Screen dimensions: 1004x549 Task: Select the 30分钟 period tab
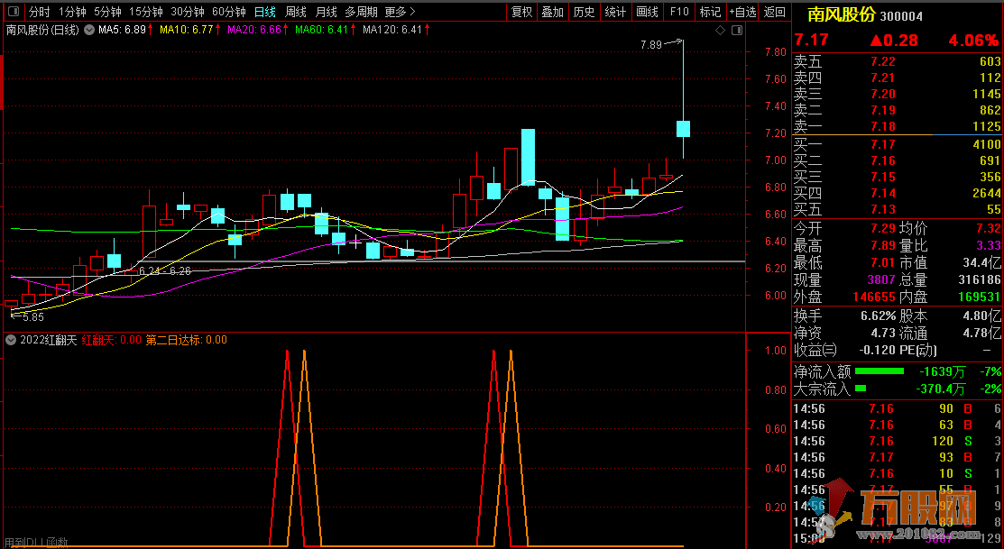coord(188,12)
